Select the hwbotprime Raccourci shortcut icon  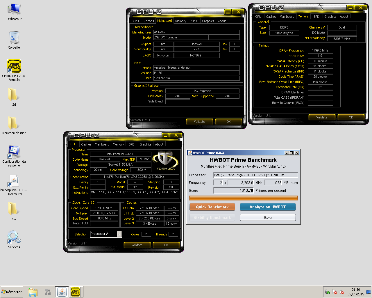pos(14,185)
